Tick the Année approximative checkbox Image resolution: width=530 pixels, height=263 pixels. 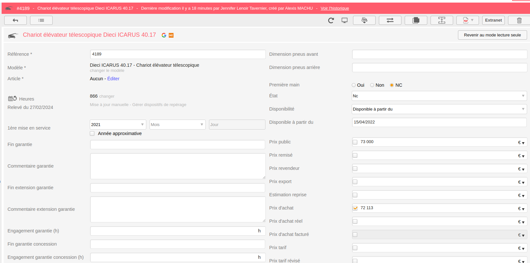point(92,133)
